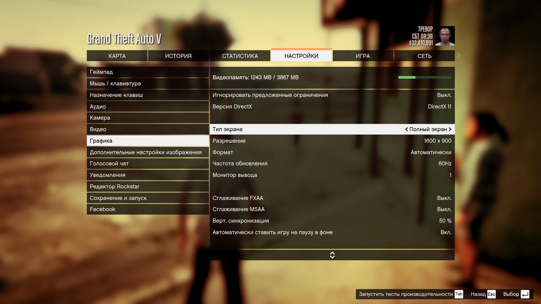Select the Аудио settings category

(x=148, y=106)
